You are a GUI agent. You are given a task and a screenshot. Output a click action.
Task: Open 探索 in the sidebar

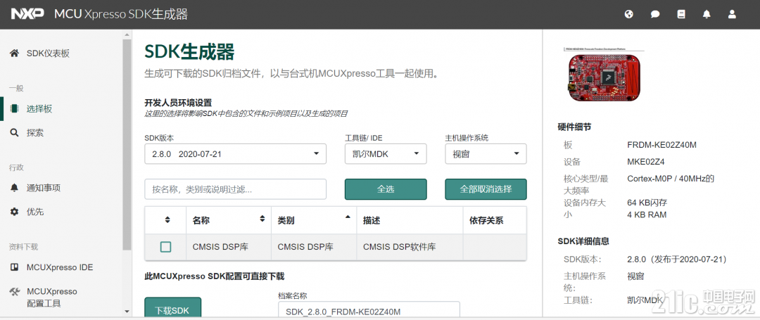[35, 133]
